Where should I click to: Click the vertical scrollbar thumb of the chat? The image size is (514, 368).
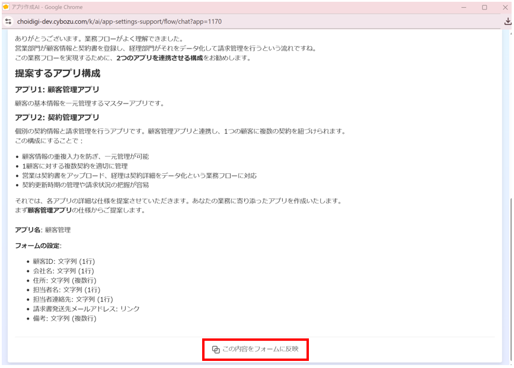510,278
